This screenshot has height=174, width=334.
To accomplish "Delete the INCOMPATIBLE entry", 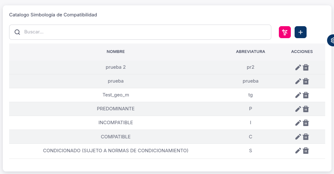I will (x=306, y=123).
